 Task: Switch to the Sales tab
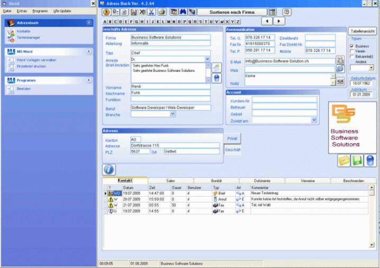(170, 180)
